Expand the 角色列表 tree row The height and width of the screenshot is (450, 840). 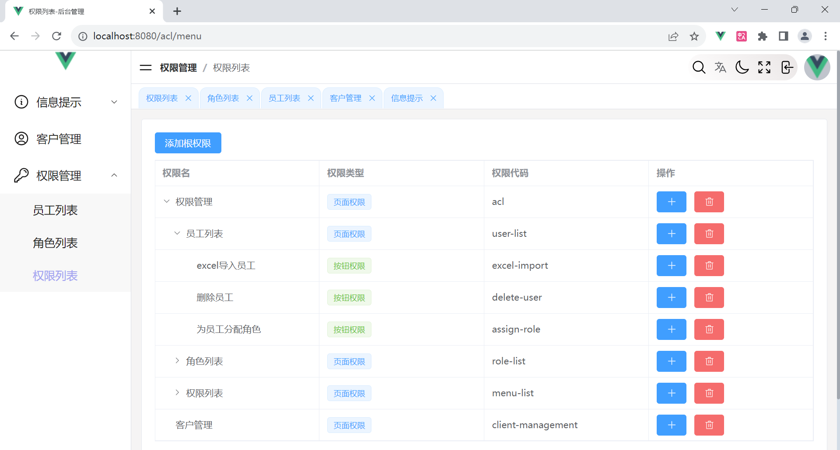coord(177,361)
